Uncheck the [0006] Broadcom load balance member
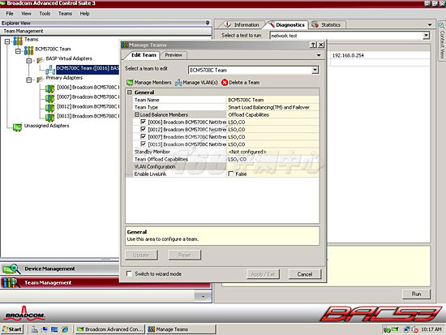The width and height of the screenshot is (446, 335). tap(143, 122)
